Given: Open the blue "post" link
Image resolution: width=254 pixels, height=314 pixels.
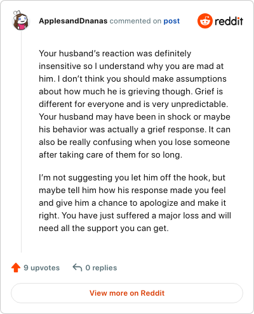Looking at the screenshot, I should (x=171, y=21).
